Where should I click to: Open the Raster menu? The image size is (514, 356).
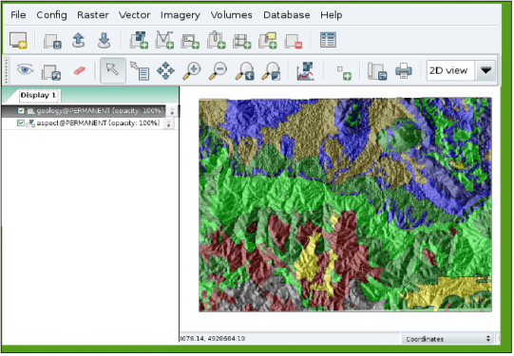point(93,15)
